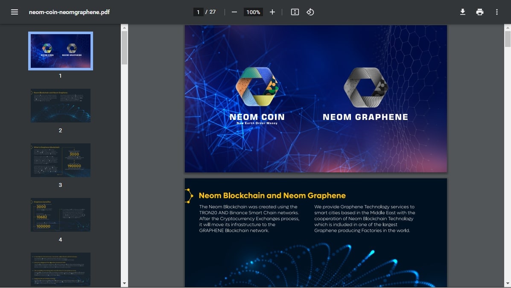Click the thumbnail panel scroll down arrow
Image resolution: width=511 pixels, height=288 pixels.
(x=124, y=283)
